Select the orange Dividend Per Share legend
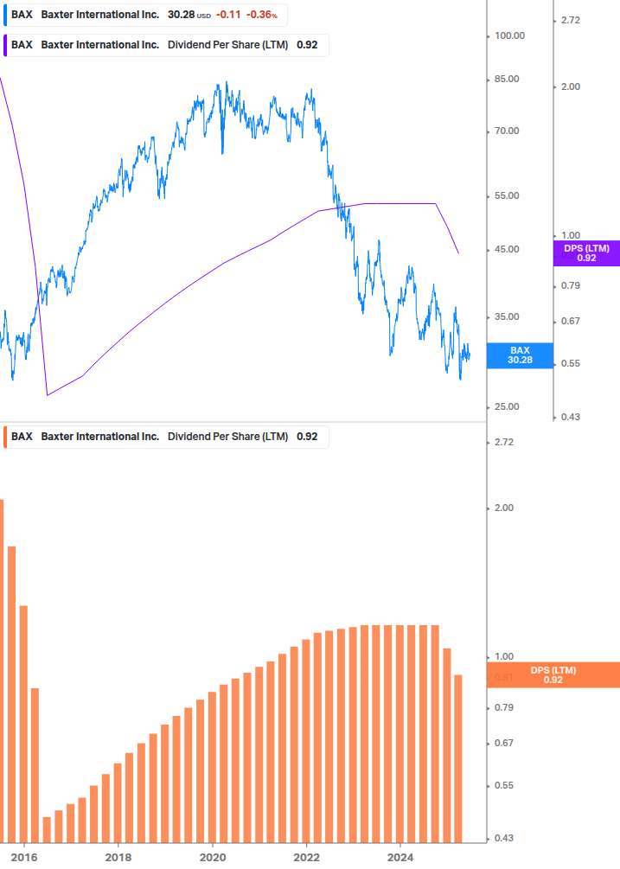The image size is (620, 869). click(166, 437)
